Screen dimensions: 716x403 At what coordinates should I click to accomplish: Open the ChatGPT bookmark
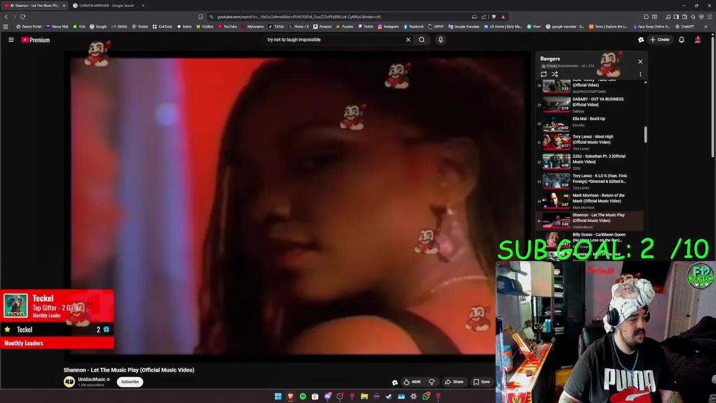684,26
